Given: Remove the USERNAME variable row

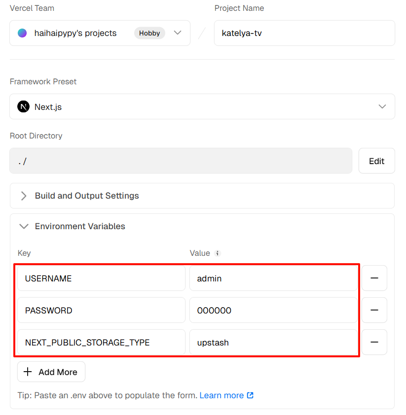Looking at the screenshot, I should (374, 278).
